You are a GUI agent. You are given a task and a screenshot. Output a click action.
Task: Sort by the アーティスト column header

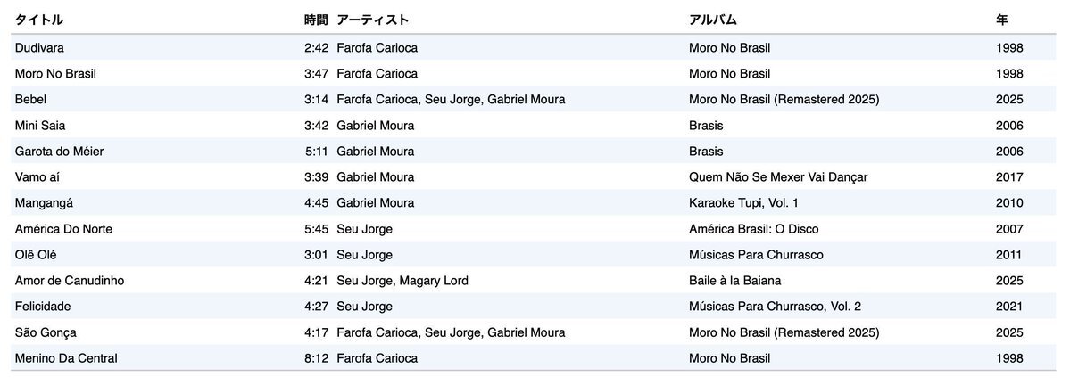click(373, 20)
